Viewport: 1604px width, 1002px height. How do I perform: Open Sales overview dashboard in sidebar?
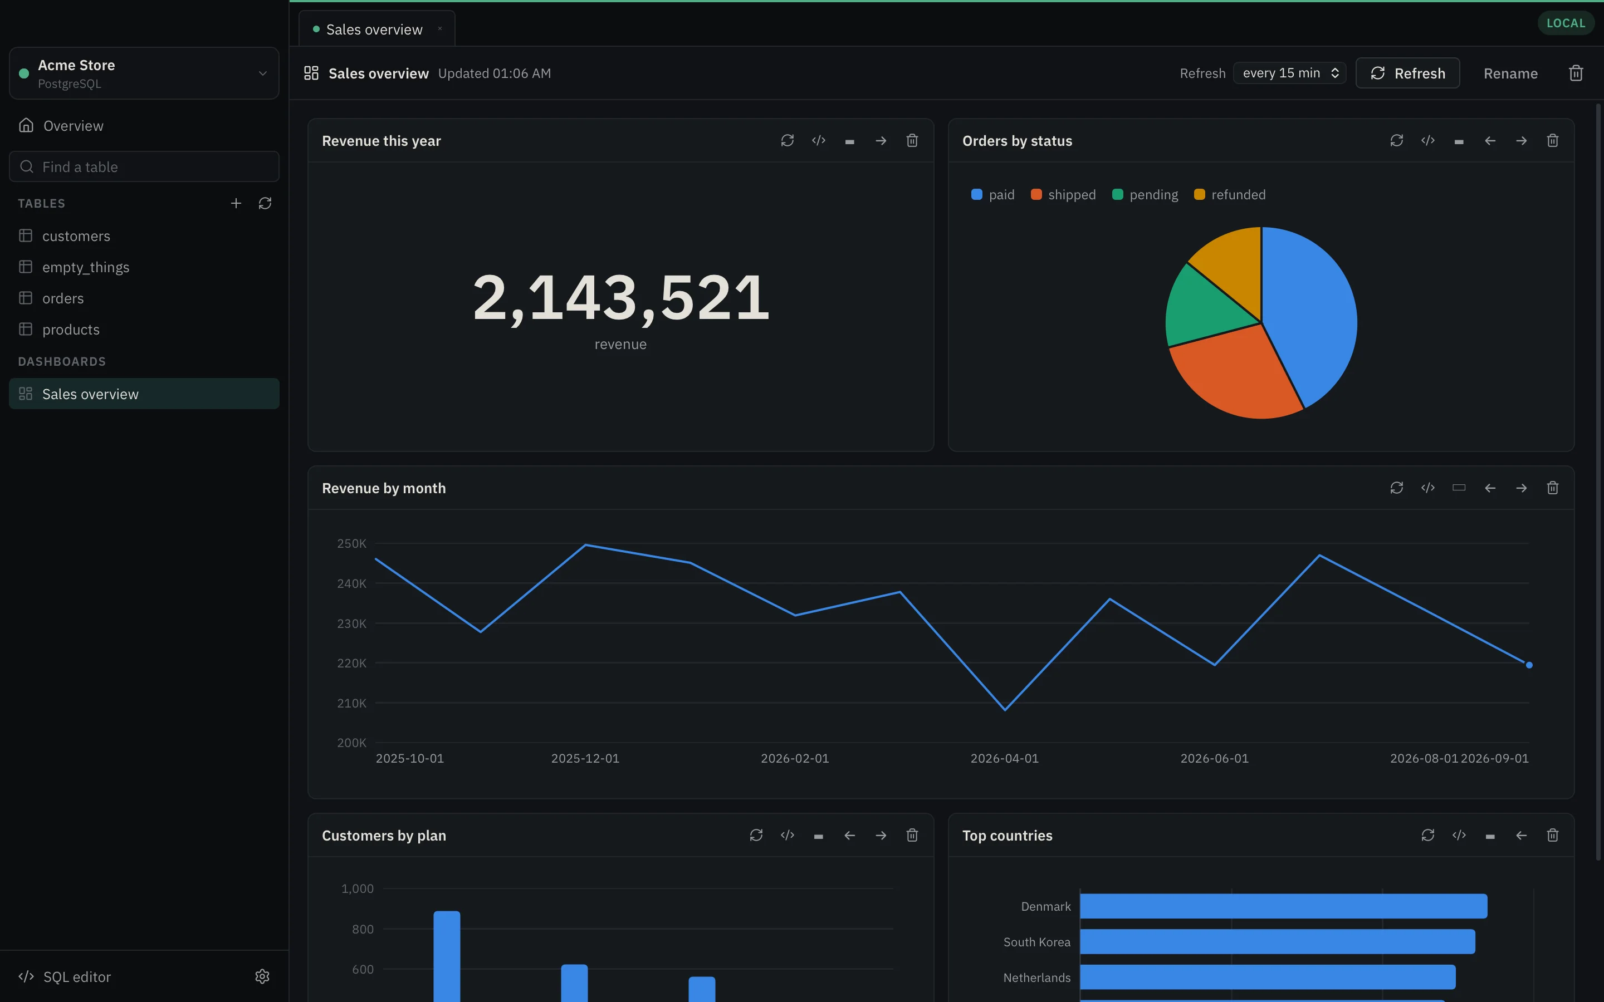coord(144,394)
